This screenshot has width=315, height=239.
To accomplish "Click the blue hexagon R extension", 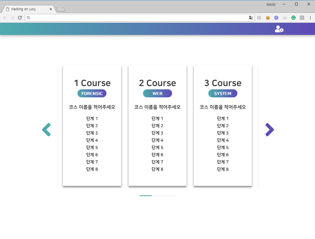I will point(276,18).
